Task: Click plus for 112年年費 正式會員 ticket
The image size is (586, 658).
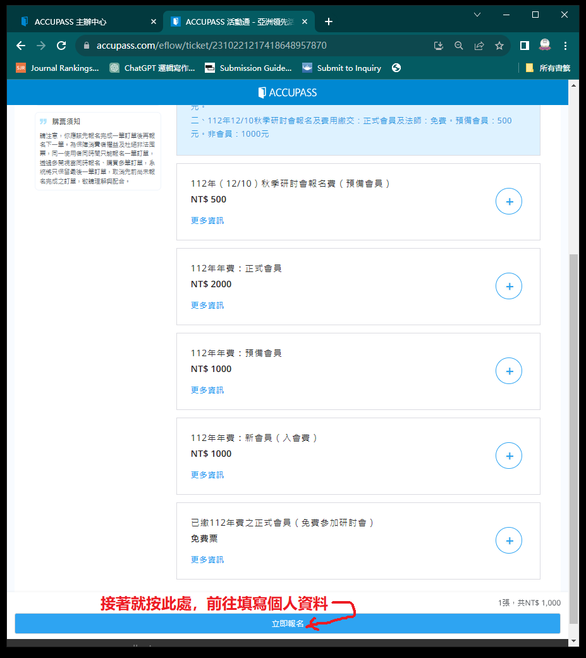Action: point(509,287)
